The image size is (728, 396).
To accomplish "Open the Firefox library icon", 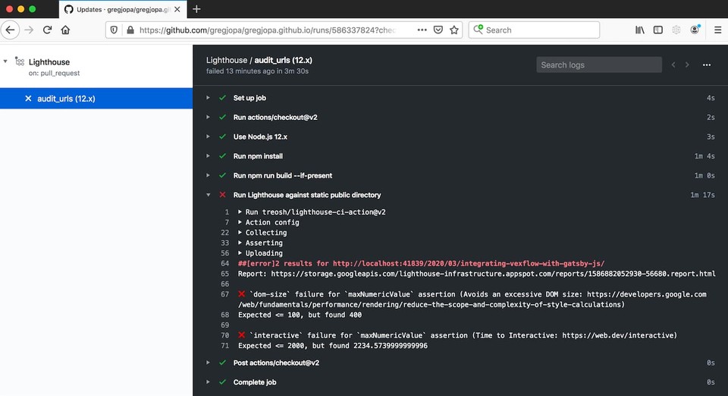I will click(x=640, y=30).
